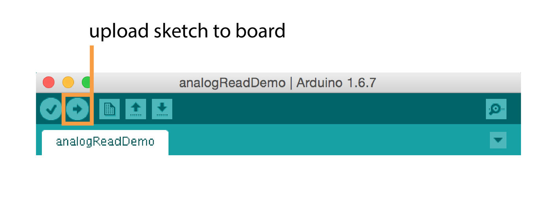The height and width of the screenshot is (212, 553).
Task: Click the empty dark teal toolbar area
Action: tap(316, 109)
